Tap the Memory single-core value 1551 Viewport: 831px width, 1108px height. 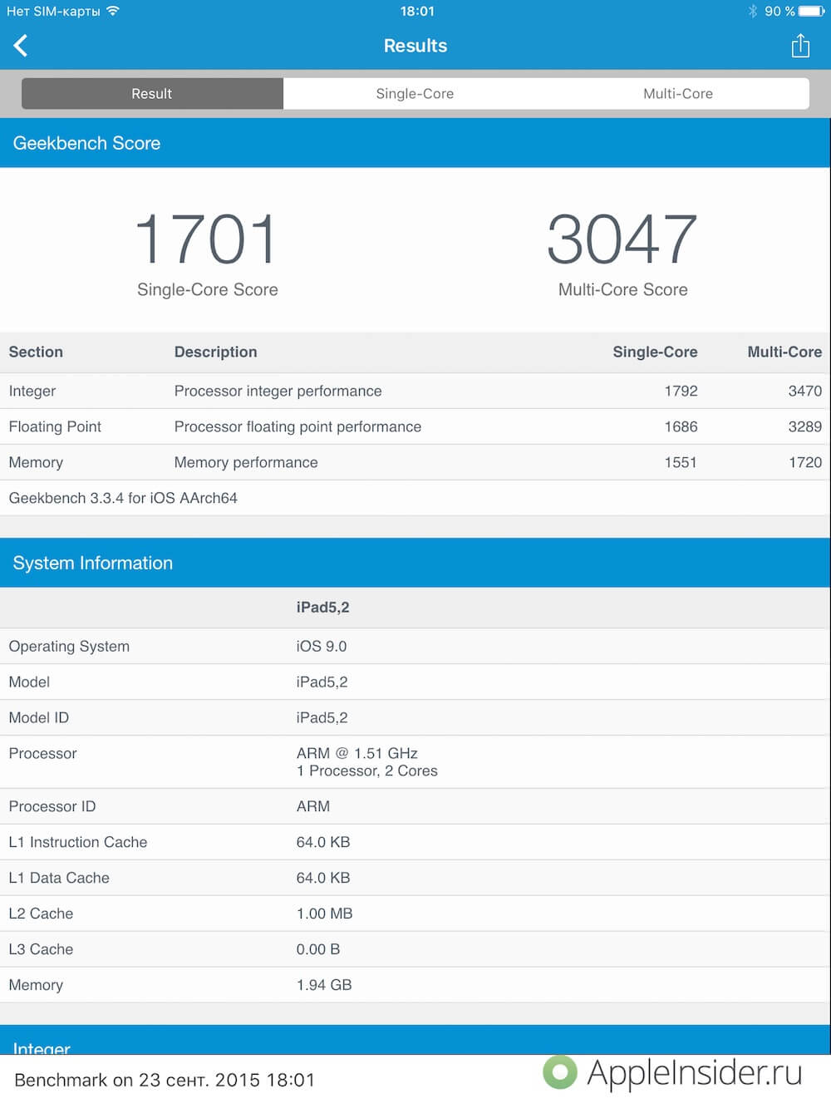tap(681, 462)
